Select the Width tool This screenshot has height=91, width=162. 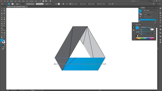coord(2,24)
